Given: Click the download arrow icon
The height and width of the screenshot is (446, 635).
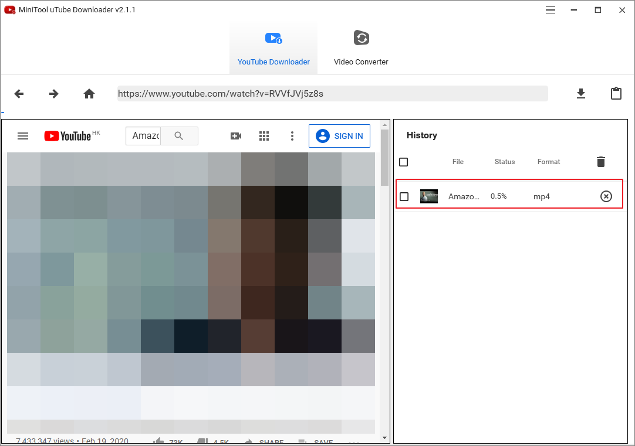Looking at the screenshot, I should pyautogui.click(x=581, y=94).
